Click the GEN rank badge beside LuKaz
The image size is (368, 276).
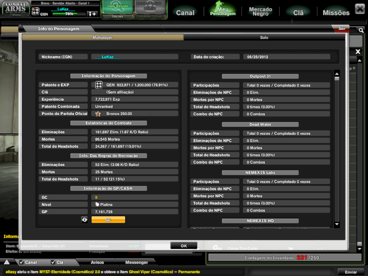tap(35, 10)
